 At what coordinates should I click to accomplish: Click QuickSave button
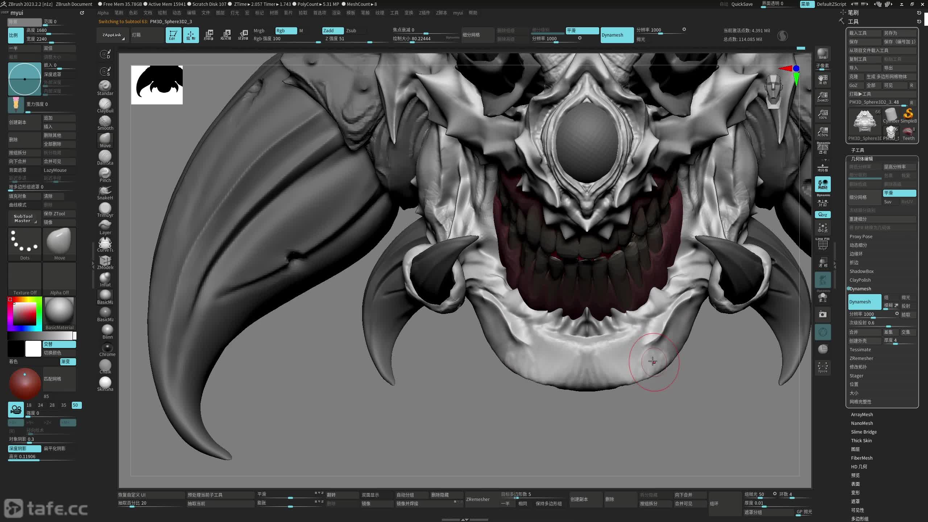pyautogui.click(x=742, y=4)
